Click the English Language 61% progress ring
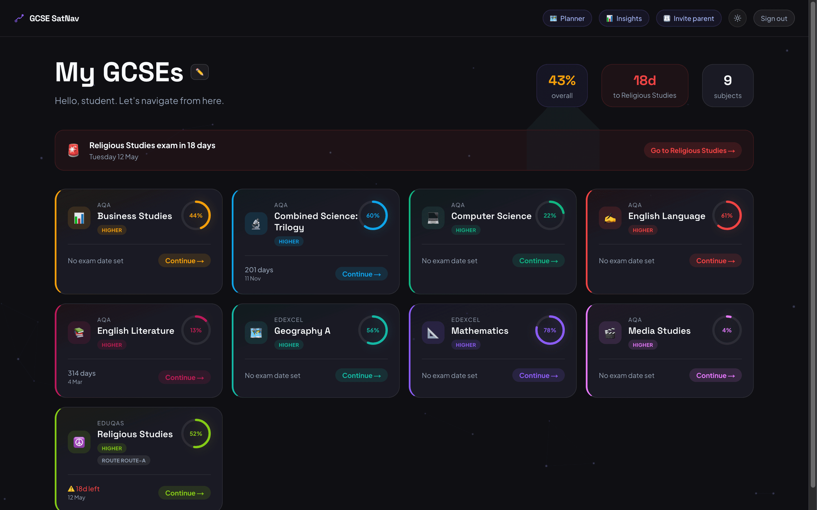This screenshot has height=510, width=817. tap(727, 216)
